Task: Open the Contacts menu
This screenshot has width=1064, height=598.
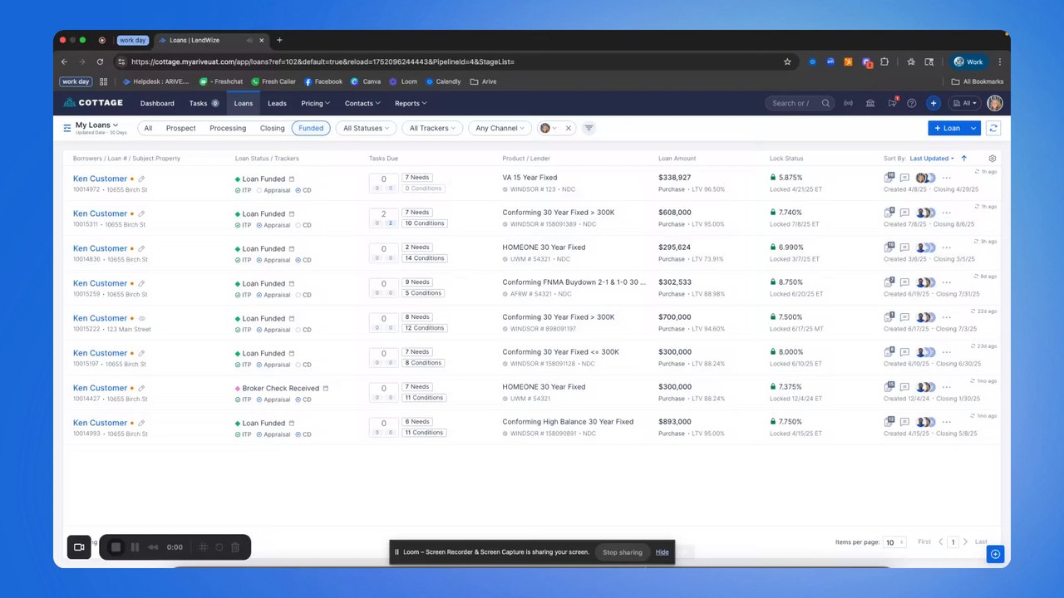Action: point(362,104)
